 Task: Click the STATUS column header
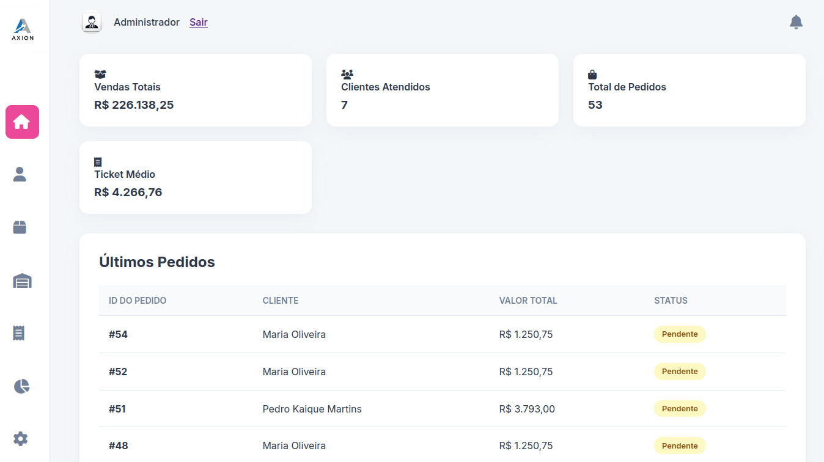[x=671, y=300]
